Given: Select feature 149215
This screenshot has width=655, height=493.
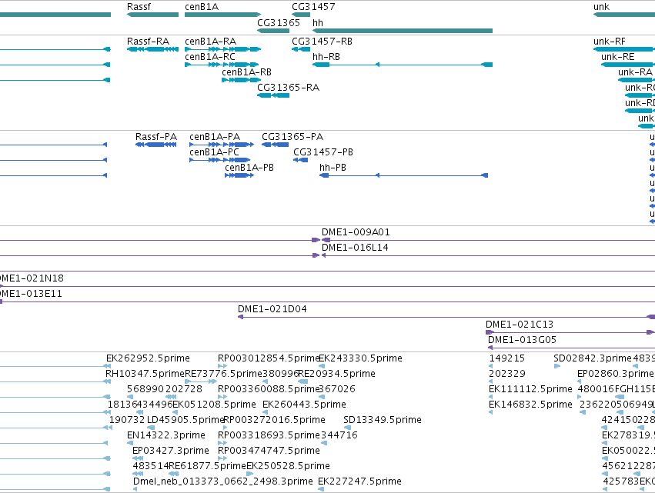Looking at the screenshot, I should pos(506,358).
